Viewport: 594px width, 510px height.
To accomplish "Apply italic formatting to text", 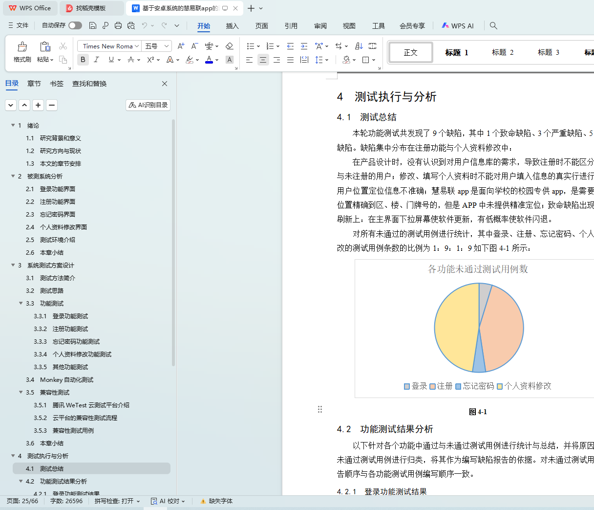I will point(96,60).
